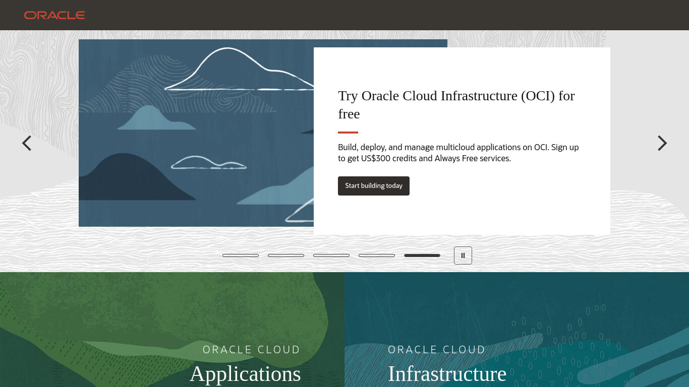This screenshot has width=689, height=387.
Task: Click the Start building today button
Action: tap(374, 186)
